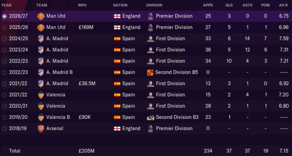The image size is (292, 156).
Task: Click the £169M transfer fee entry
Action: [x=86, y=28]
